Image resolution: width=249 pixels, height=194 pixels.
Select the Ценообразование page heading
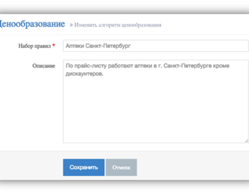point(32,24)
